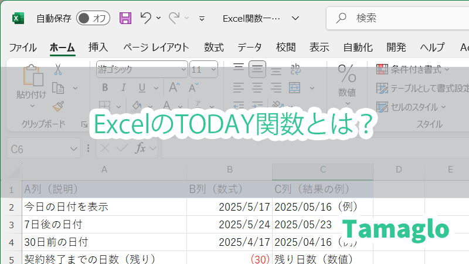Click the セルのスタイル button
This screenshot has height=264, width=469.
coord(412,107)
